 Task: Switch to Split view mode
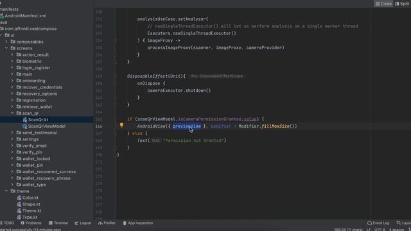coord(403,4)
